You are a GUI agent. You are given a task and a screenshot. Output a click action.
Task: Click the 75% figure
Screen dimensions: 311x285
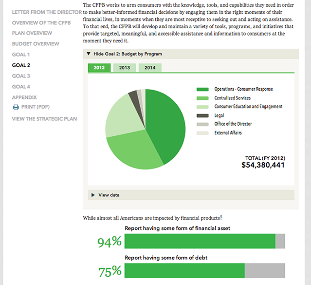pyautogui.click(x=110, y=271)
